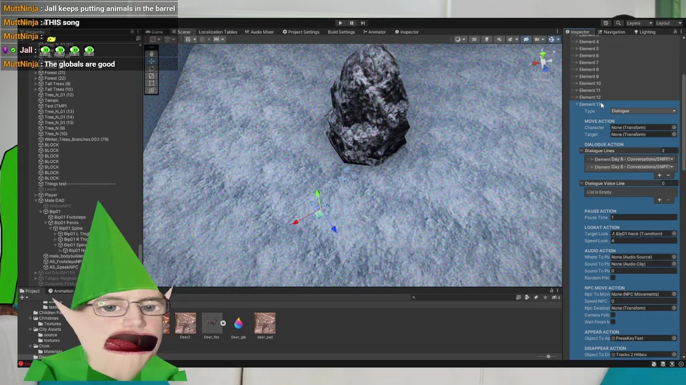The image size is (686, 385).
Task: Click the Dialogue Lines count field
Action: tap(669, 151)
